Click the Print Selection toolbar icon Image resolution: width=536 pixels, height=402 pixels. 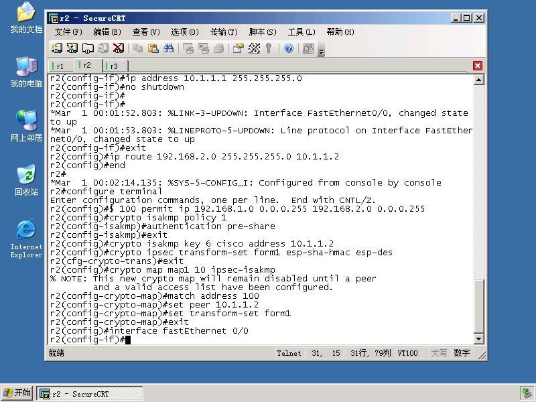click(204, 48)
